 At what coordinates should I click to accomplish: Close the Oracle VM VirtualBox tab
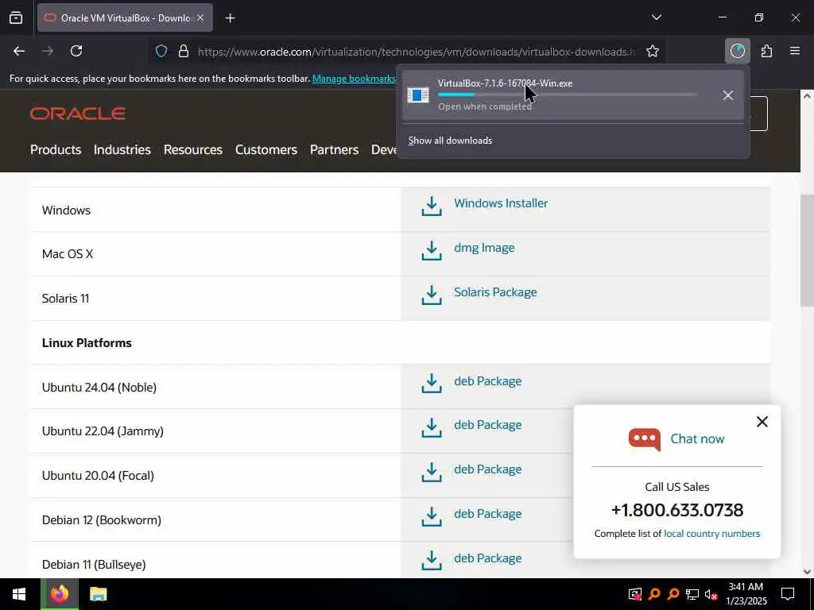click(x=200, y=18)
